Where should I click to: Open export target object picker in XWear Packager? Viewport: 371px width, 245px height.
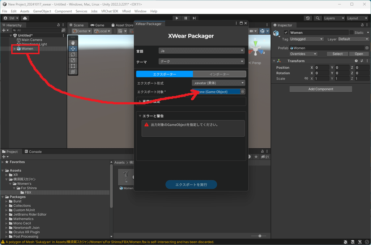pos(243,92)
